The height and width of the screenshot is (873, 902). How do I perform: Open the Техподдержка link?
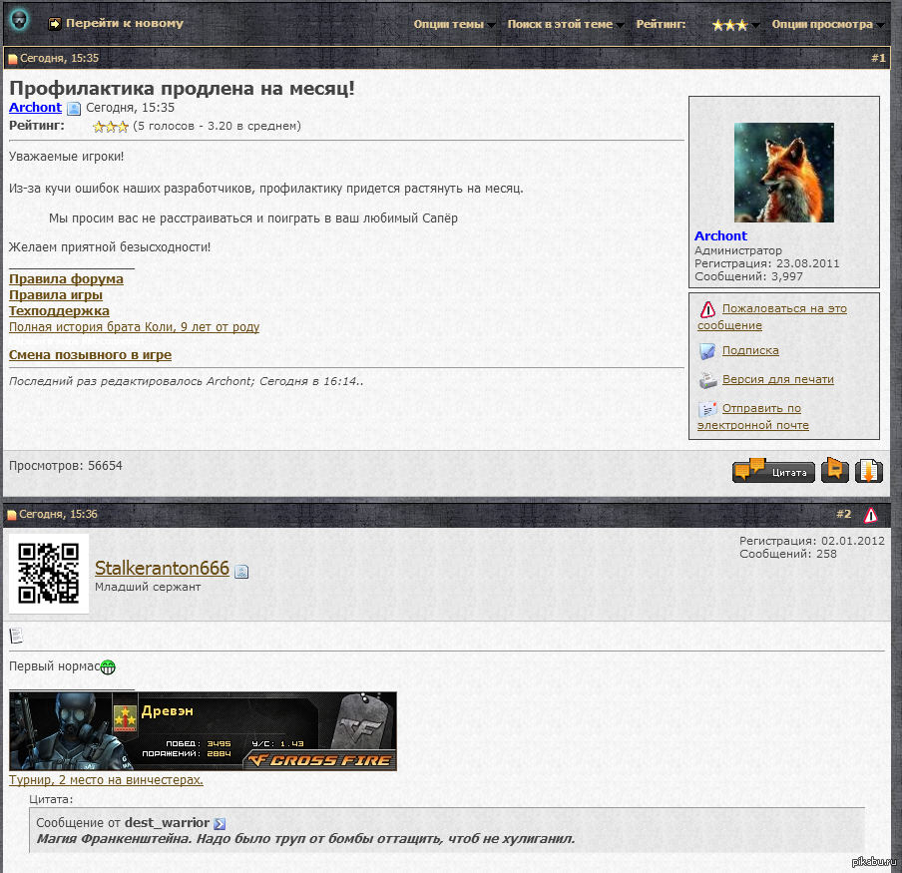coord(59,311)
